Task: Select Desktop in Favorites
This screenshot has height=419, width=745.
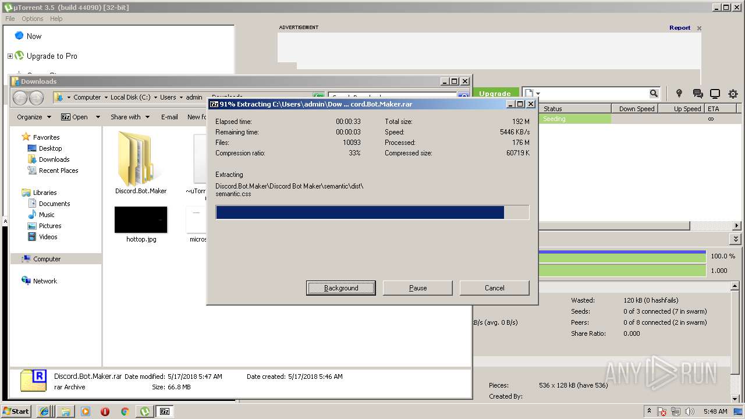Action: point(50,148)
